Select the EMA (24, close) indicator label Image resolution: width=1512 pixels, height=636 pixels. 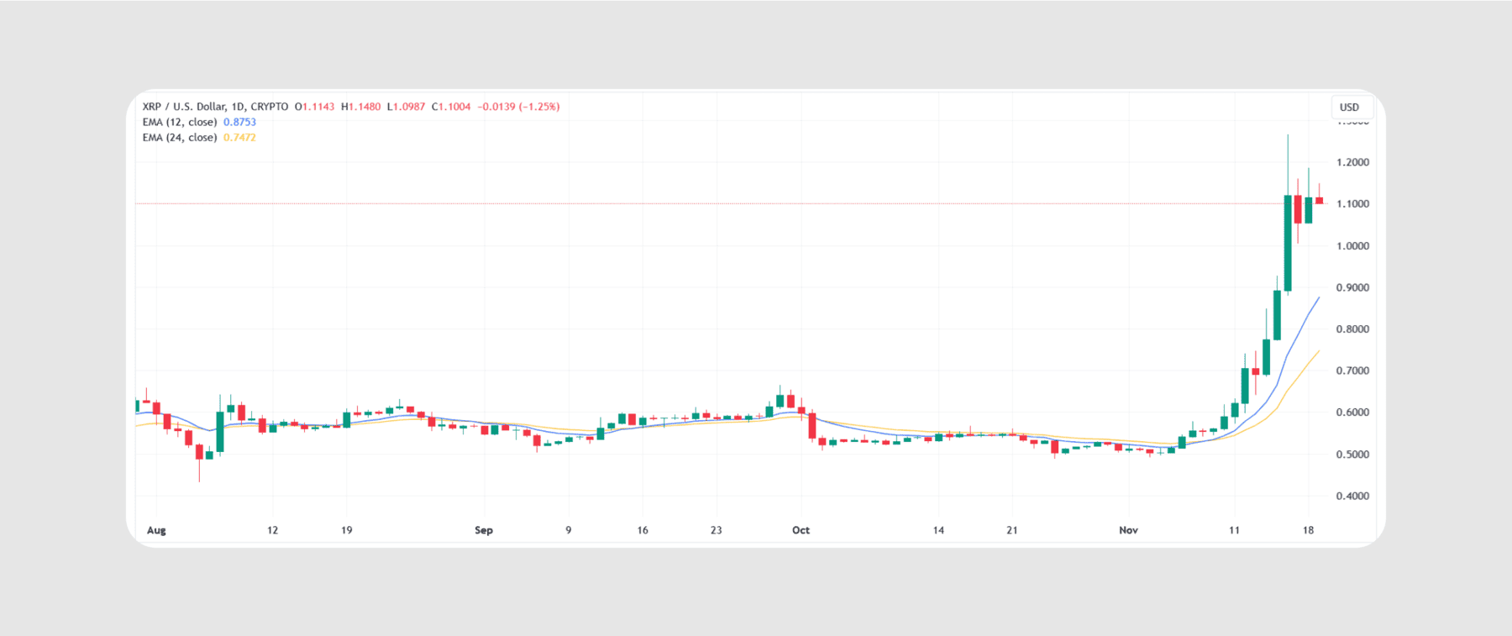pyautogui.click(x=180, y=138)
